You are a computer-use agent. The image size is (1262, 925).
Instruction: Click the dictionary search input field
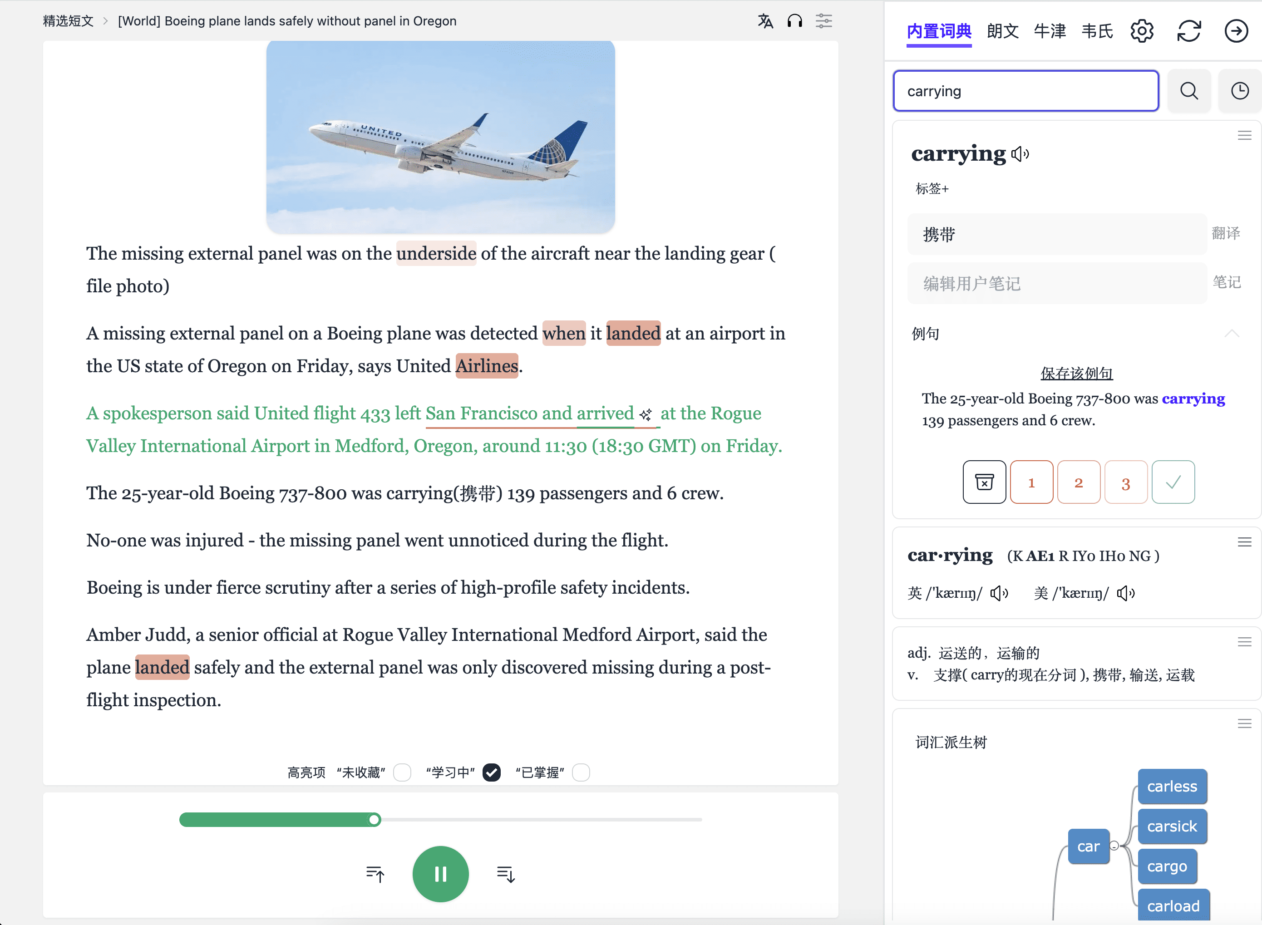[1026, 91]
